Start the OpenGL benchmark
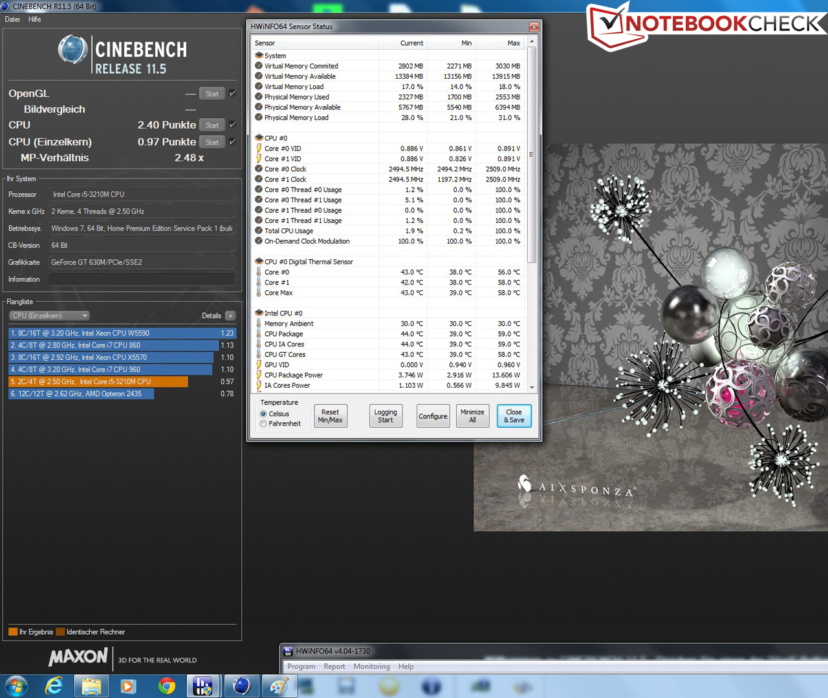Image resolution: width=828 pixels, height=698 pixels. [212, 94]
